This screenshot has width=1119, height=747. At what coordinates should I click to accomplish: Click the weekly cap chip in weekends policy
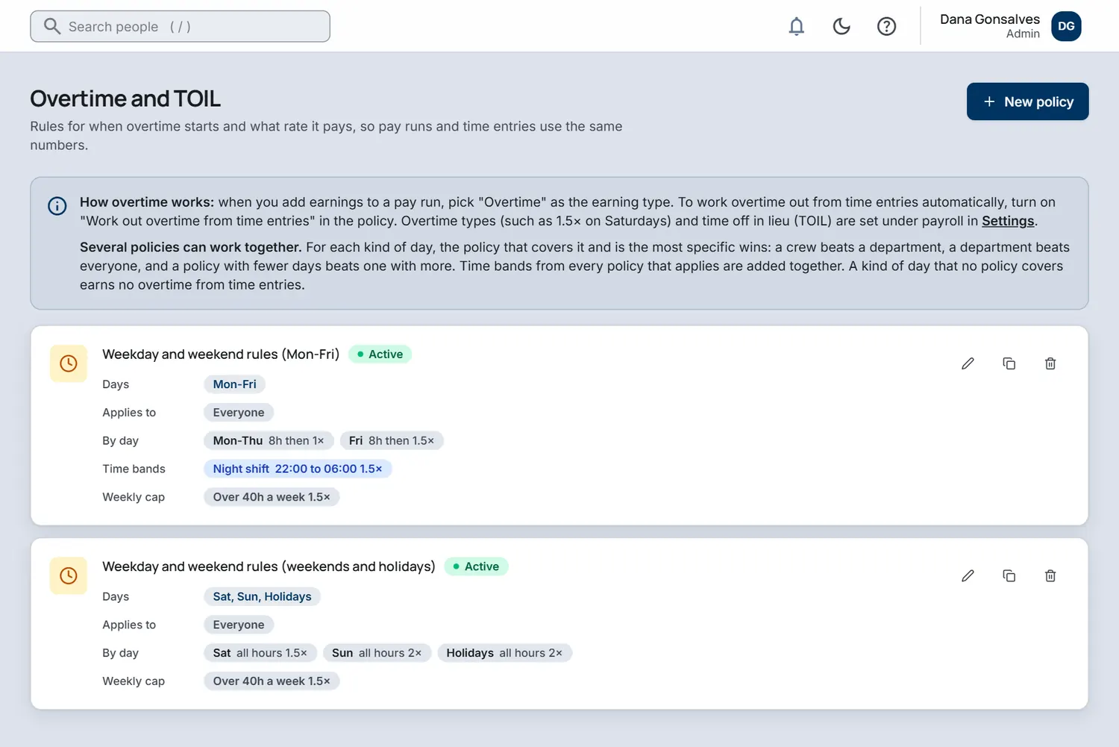click(272, 681)
